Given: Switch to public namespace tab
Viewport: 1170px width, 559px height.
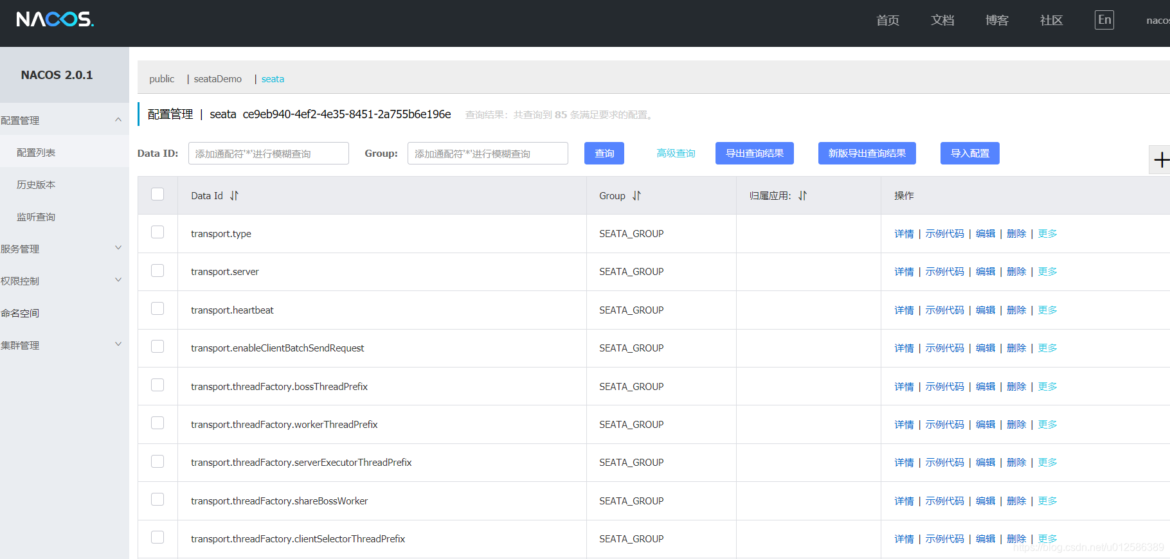Looking at the screenshot, I should point(162,79).
